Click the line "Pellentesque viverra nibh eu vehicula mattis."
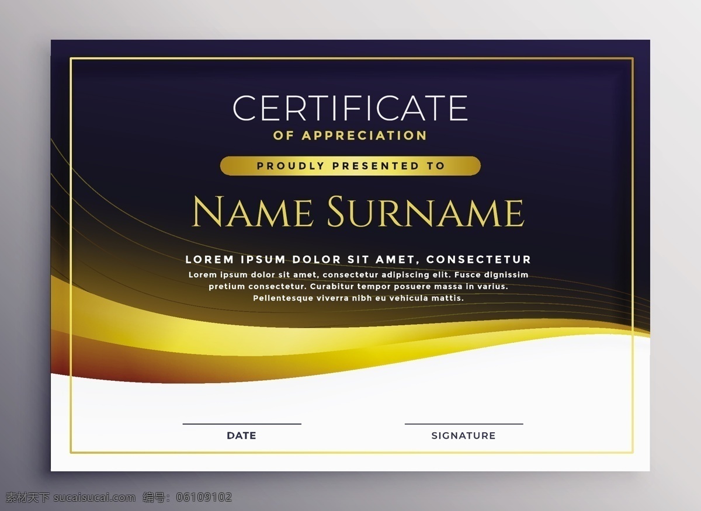Viewport: 701px width, 511px height. (358, 298)
